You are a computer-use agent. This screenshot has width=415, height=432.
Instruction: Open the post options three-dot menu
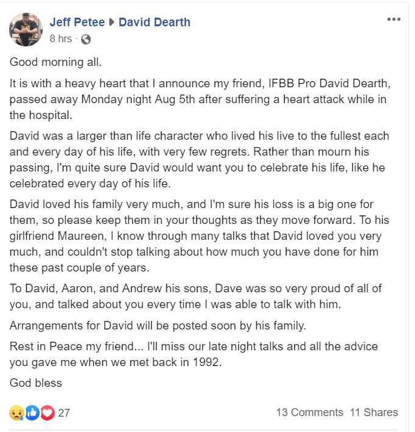pos(394,20)
